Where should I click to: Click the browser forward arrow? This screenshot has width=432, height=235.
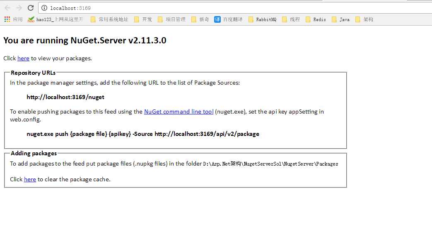tap(19, 8)
